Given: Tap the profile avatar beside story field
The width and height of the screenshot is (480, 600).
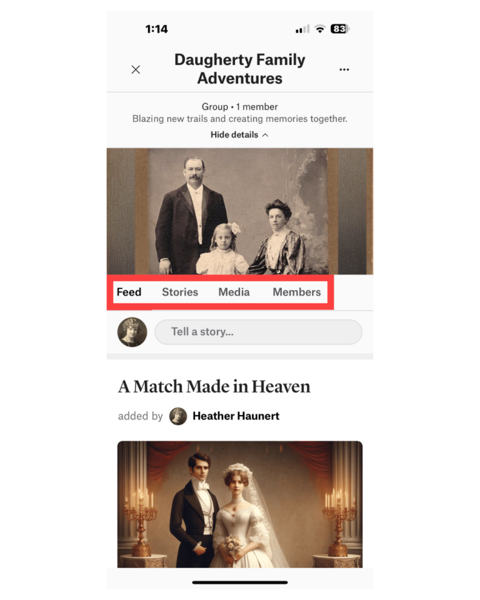Looking at the screenshot, I should pyautogui.click(x=132, y=332).
